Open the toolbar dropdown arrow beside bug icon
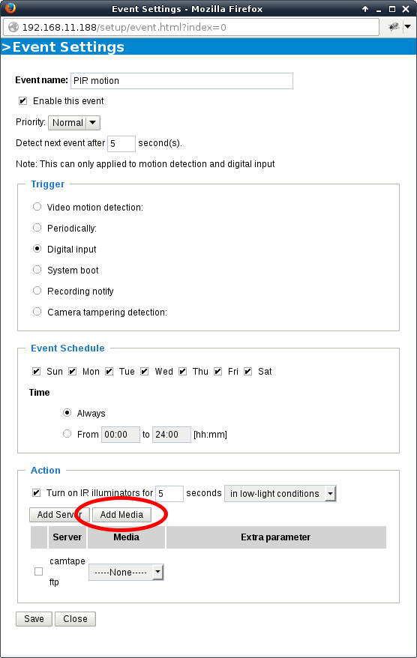This screenshot has height=658, width=417. tap(407, 26)
